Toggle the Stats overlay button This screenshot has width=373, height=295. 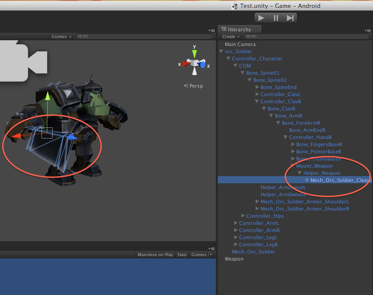coord(182,255)
